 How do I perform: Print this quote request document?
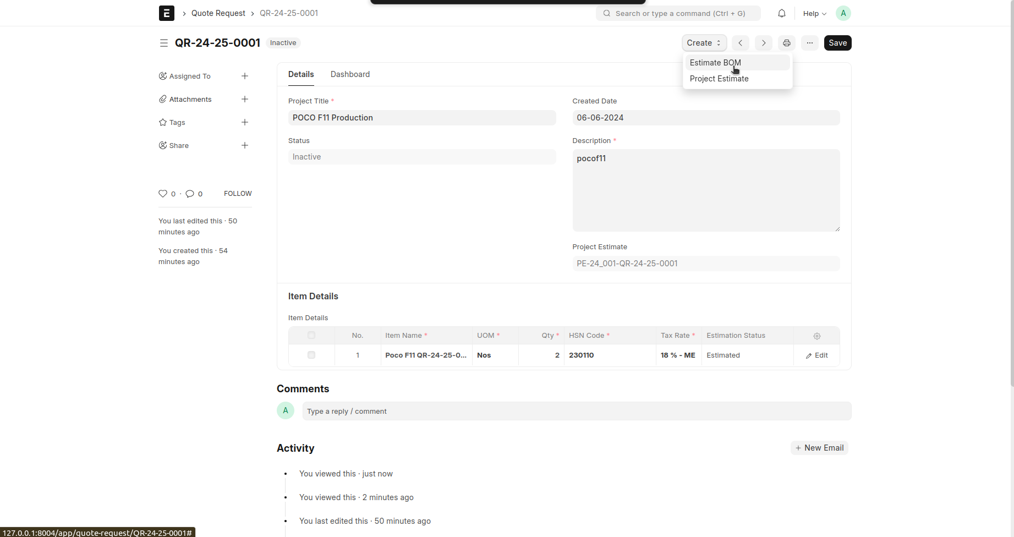coord(786,43)
